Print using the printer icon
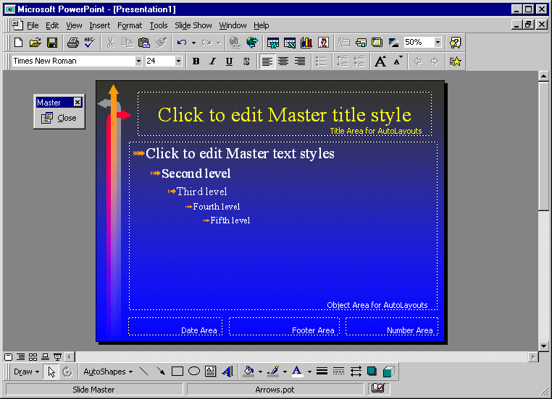 pos(73,43)
